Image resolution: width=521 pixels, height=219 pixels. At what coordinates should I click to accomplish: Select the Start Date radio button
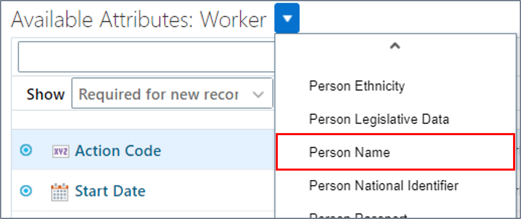click(26, 191)
